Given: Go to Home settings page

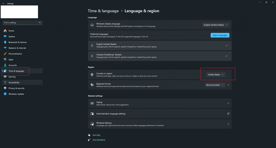Looking at the screenshot, I should 22,31.
